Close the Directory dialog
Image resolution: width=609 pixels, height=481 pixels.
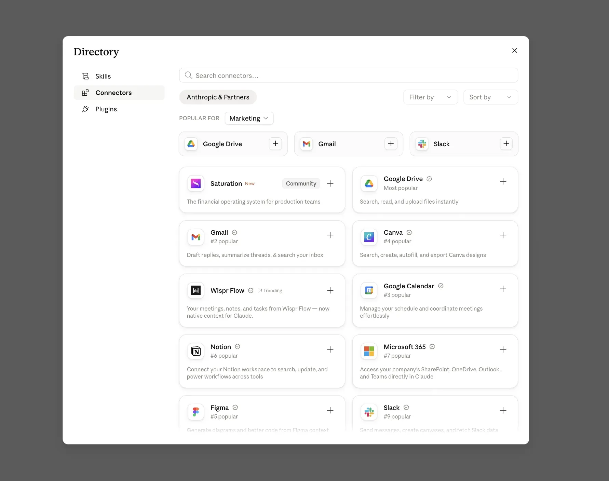tap(515, 51)
